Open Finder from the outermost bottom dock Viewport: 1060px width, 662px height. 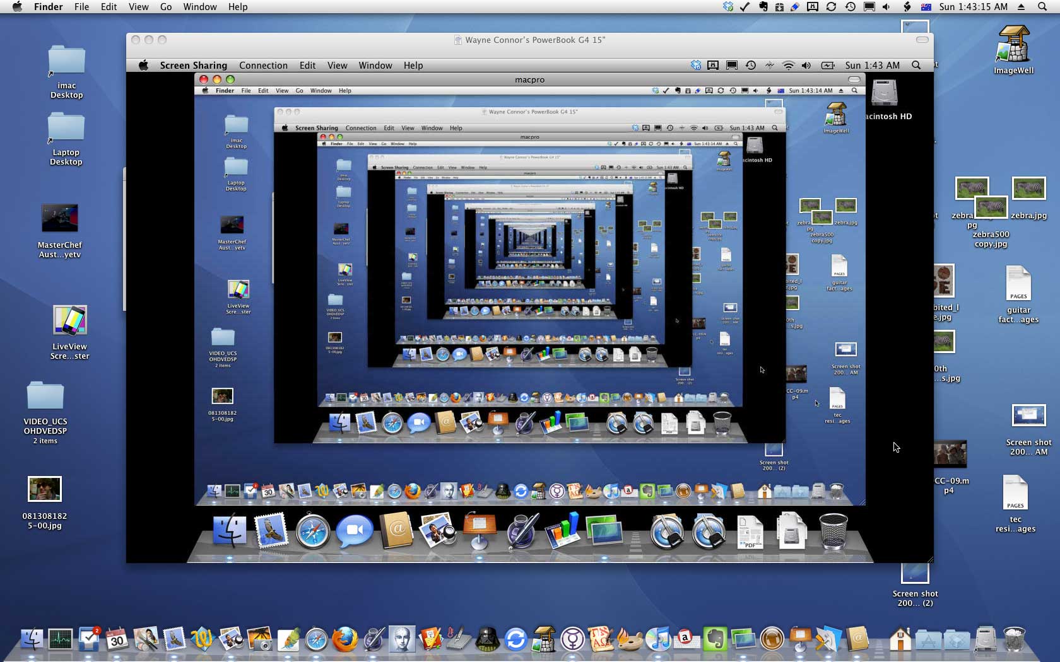click(x=32, y=639)
